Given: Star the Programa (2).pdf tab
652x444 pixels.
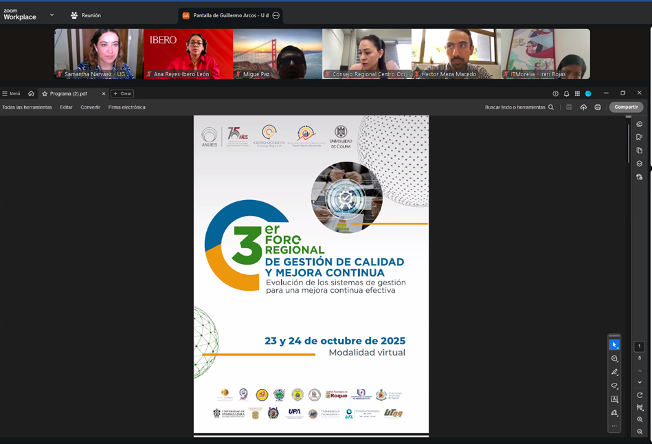Looking at the screenshot, I should pyautogui.click(x=45, y=93).
